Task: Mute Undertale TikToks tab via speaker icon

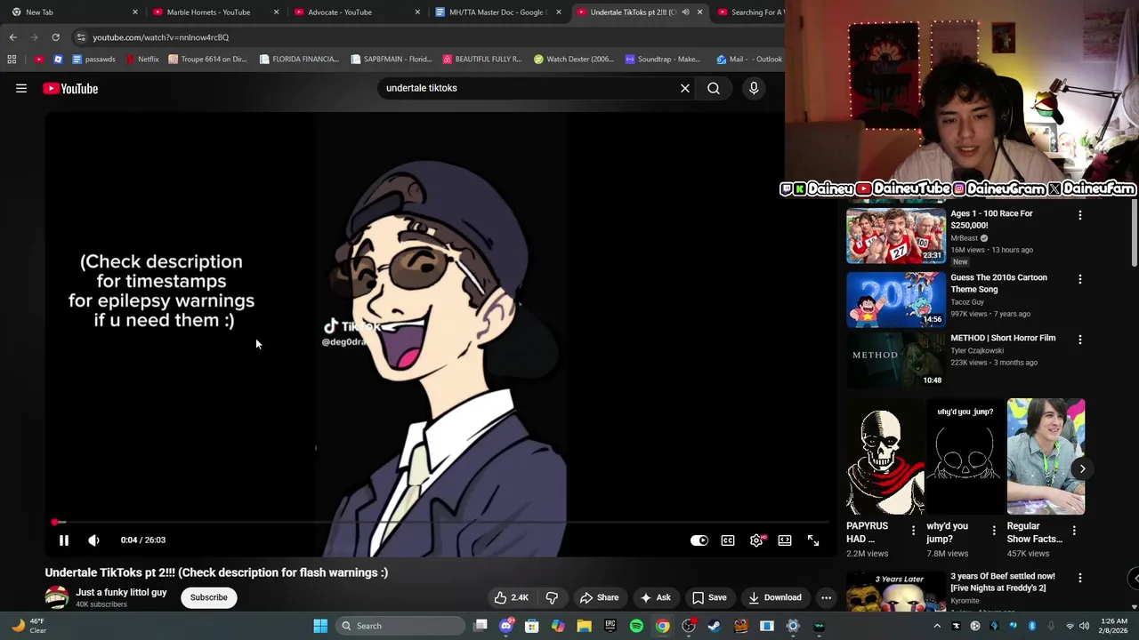Action: click(x=685, y=12)
